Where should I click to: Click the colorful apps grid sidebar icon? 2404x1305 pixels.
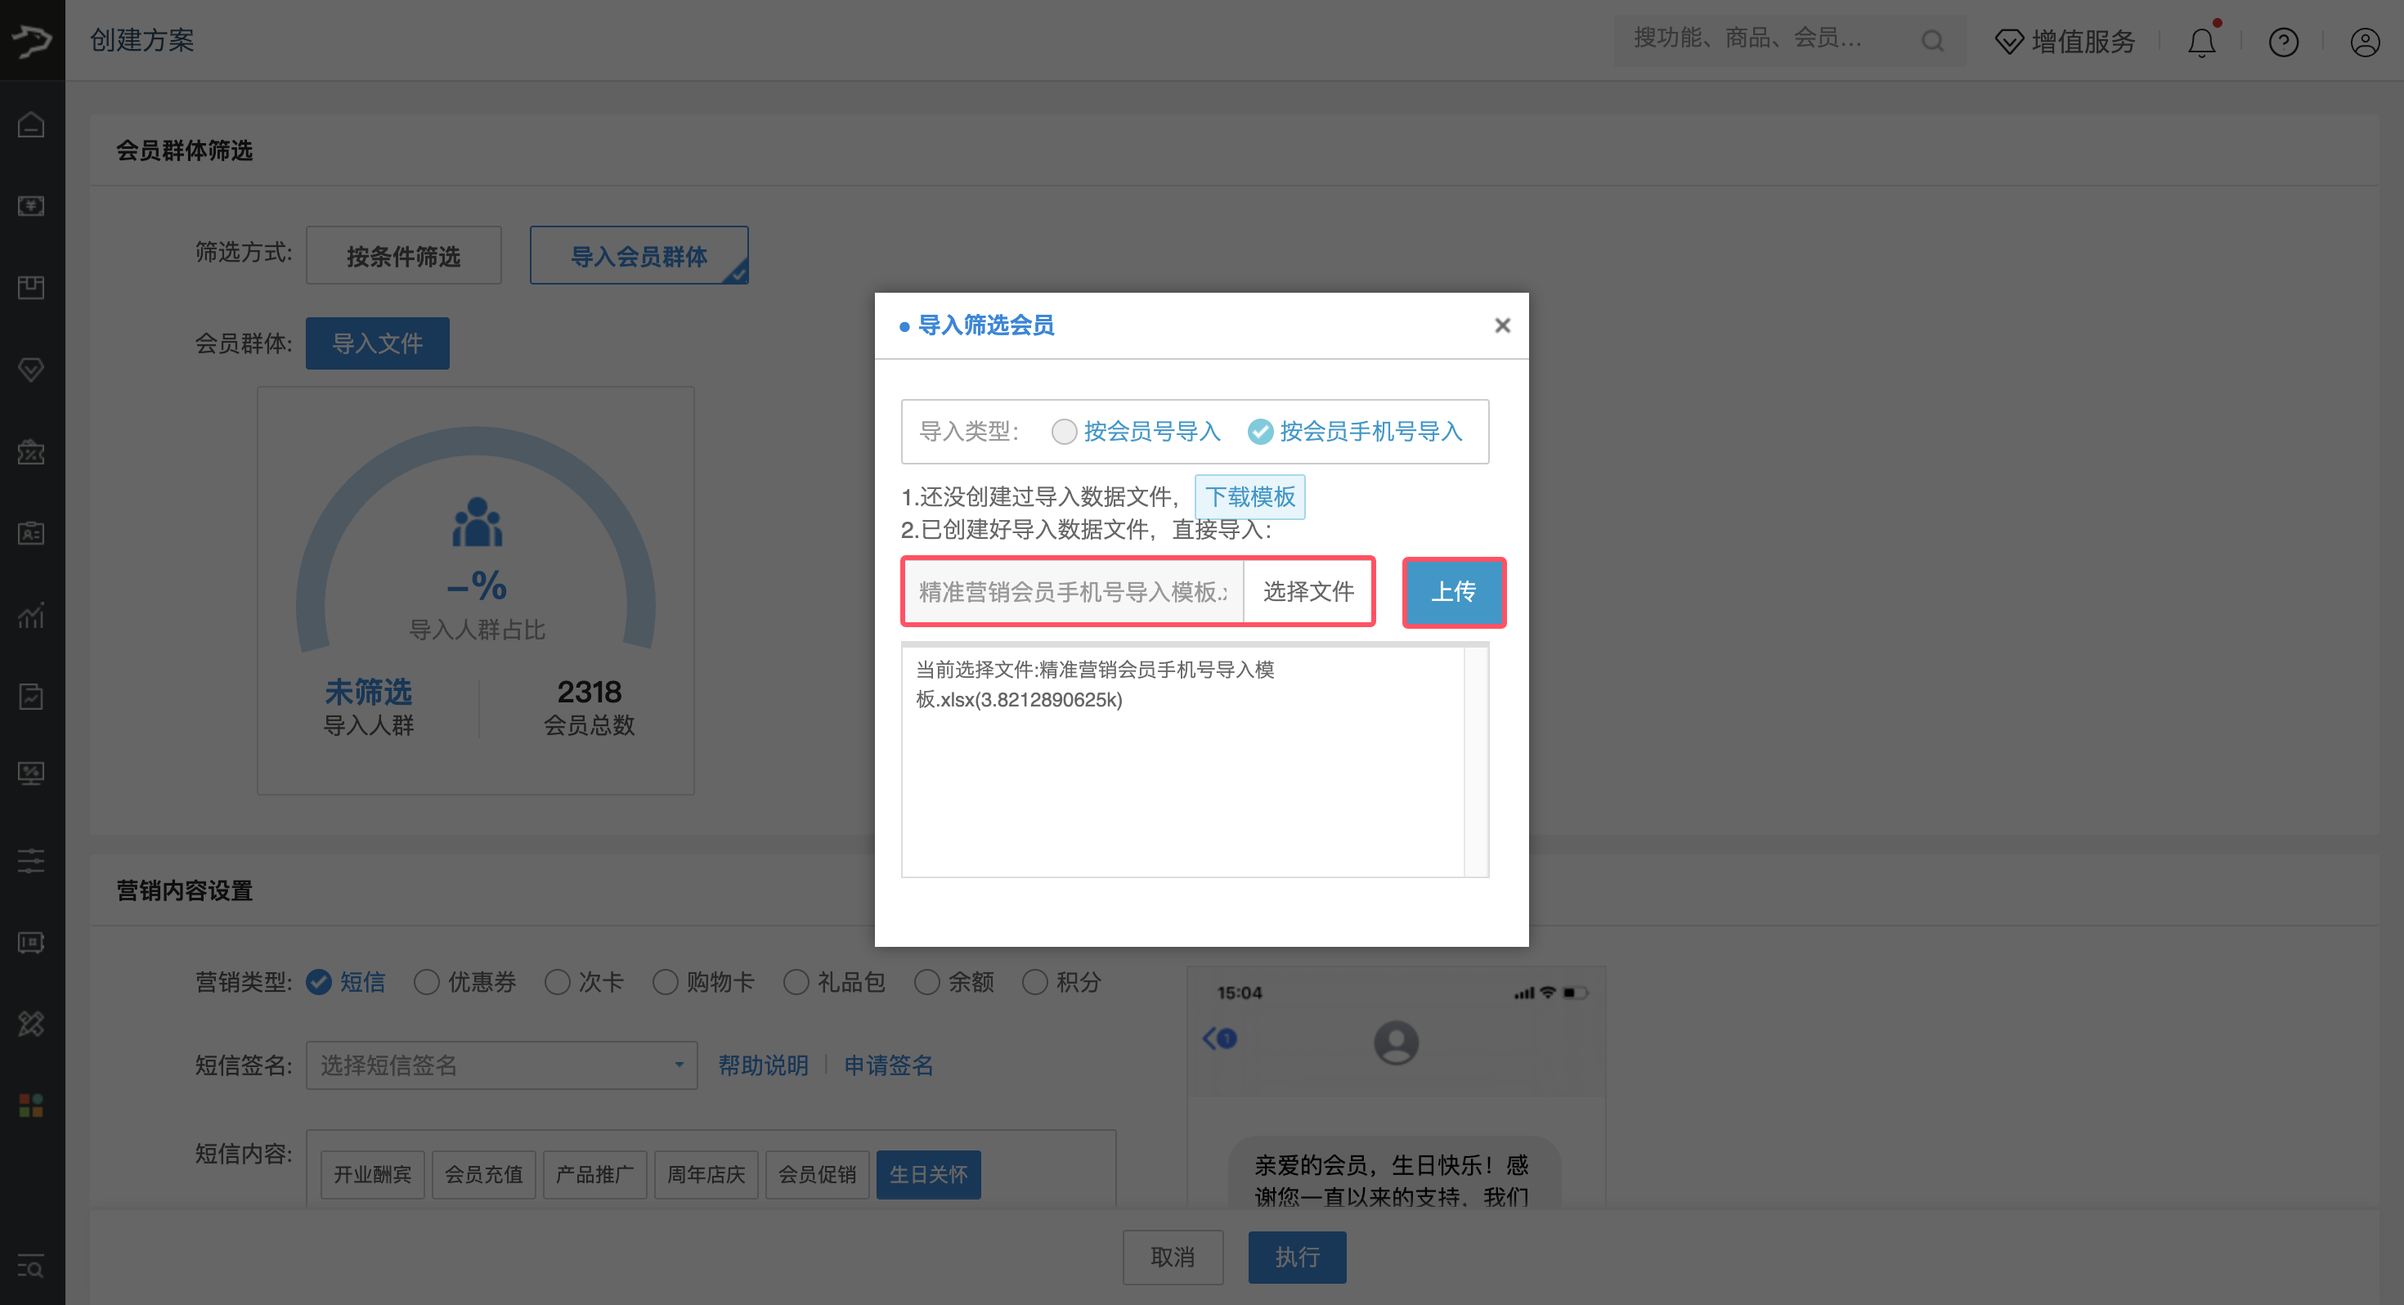click(x=32, y=1105)
